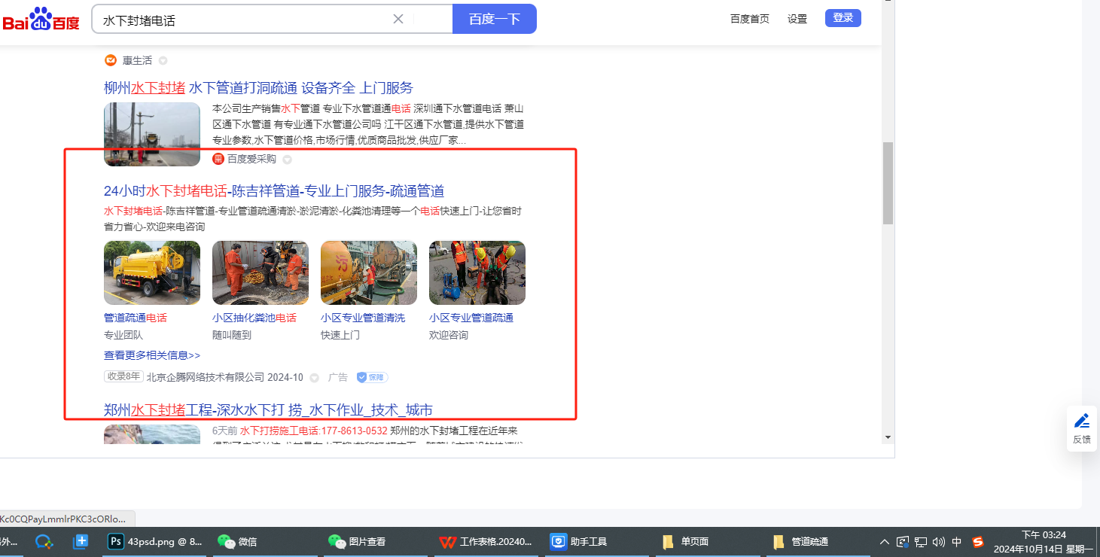Image resolution: width=1100 pixels, height=557 pixels.
Task: Expand the system tray hidden icons arrow
Action: [885, 541]
